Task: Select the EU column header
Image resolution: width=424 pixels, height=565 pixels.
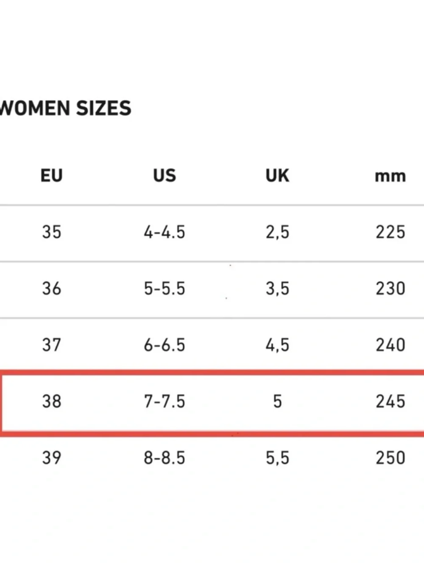Action: pos(51,175)
